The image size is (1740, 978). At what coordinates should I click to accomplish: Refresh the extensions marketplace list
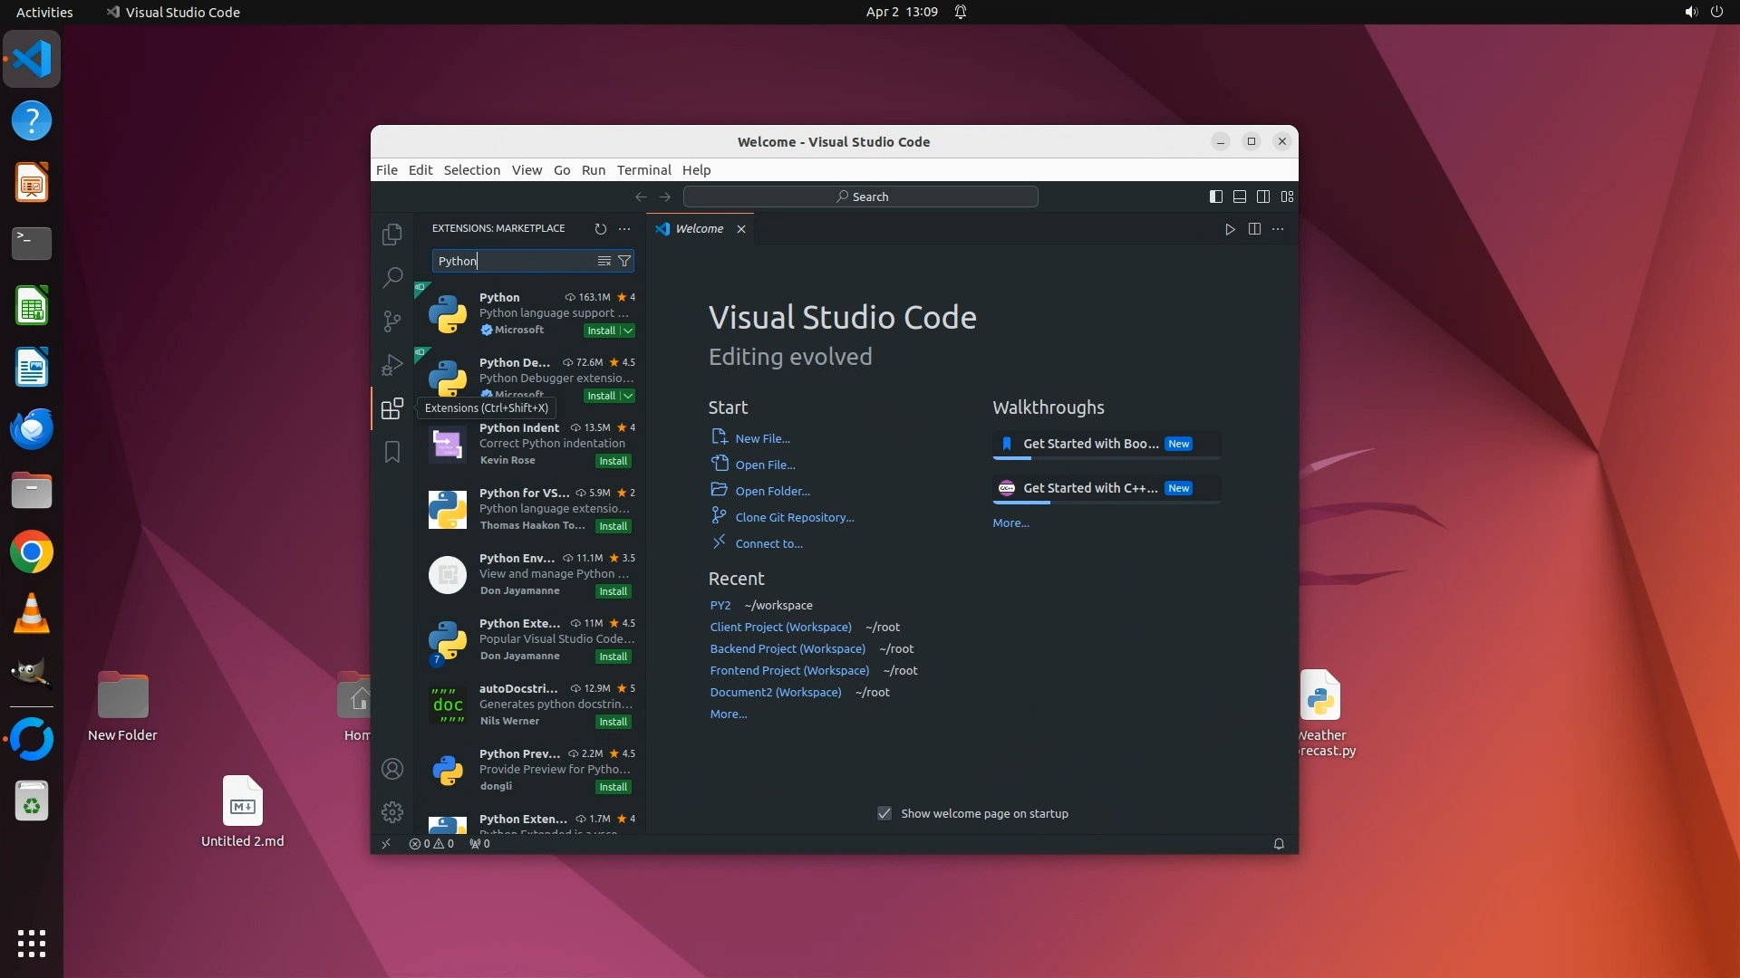(x=600, y=229)
